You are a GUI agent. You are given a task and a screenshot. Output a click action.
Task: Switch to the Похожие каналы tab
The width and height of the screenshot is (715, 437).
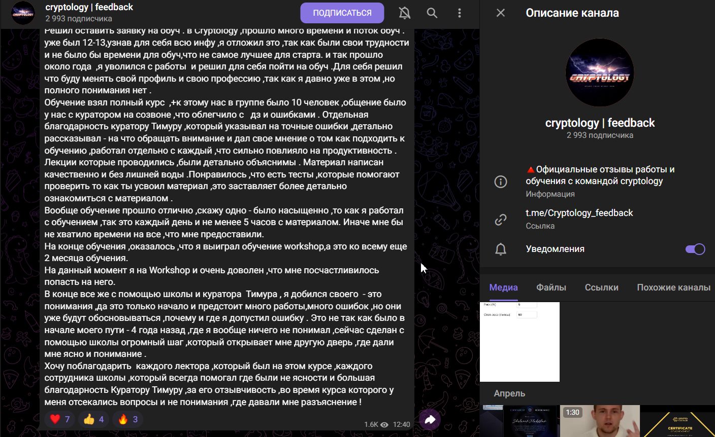673,287
